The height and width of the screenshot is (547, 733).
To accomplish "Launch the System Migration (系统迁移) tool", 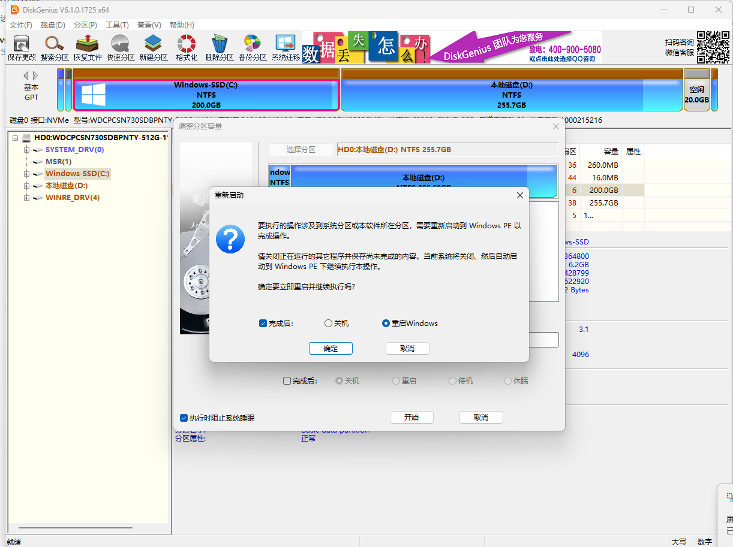I will [x=286, y=48].
